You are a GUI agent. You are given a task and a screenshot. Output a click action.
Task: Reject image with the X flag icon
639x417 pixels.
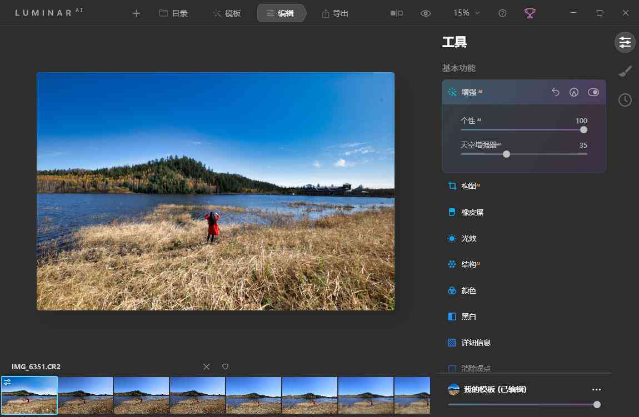point(207,367)
